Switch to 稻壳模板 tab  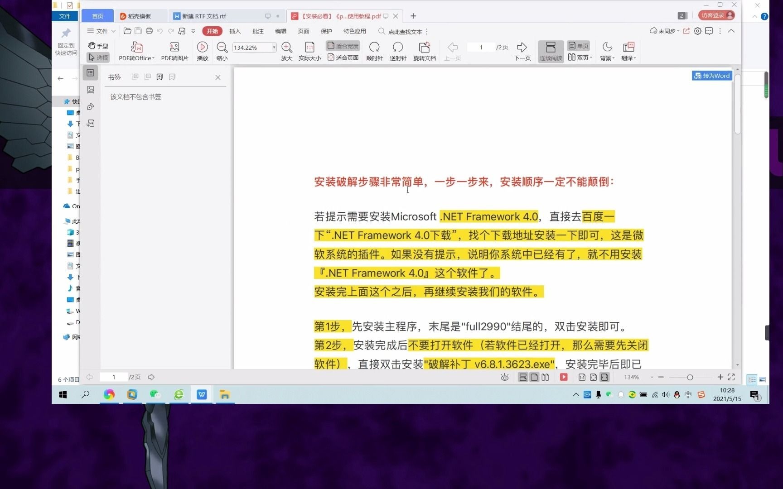coord(140,16)
